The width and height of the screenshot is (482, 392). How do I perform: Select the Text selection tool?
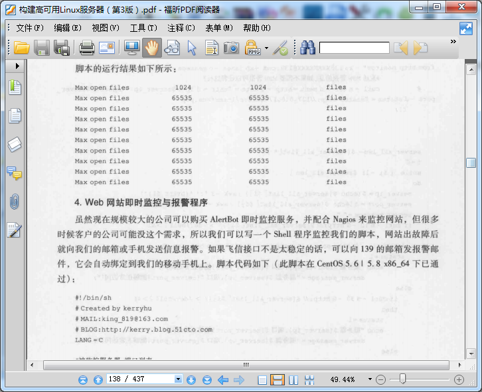point(212,48)
